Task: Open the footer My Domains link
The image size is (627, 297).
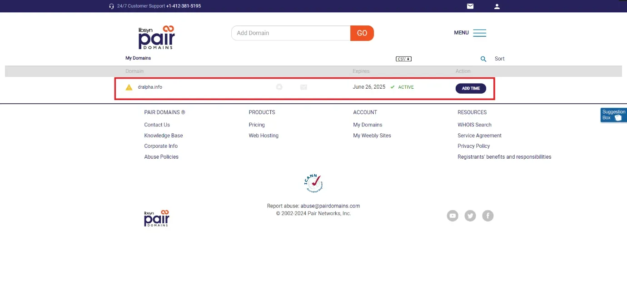Action: (368, 125)
